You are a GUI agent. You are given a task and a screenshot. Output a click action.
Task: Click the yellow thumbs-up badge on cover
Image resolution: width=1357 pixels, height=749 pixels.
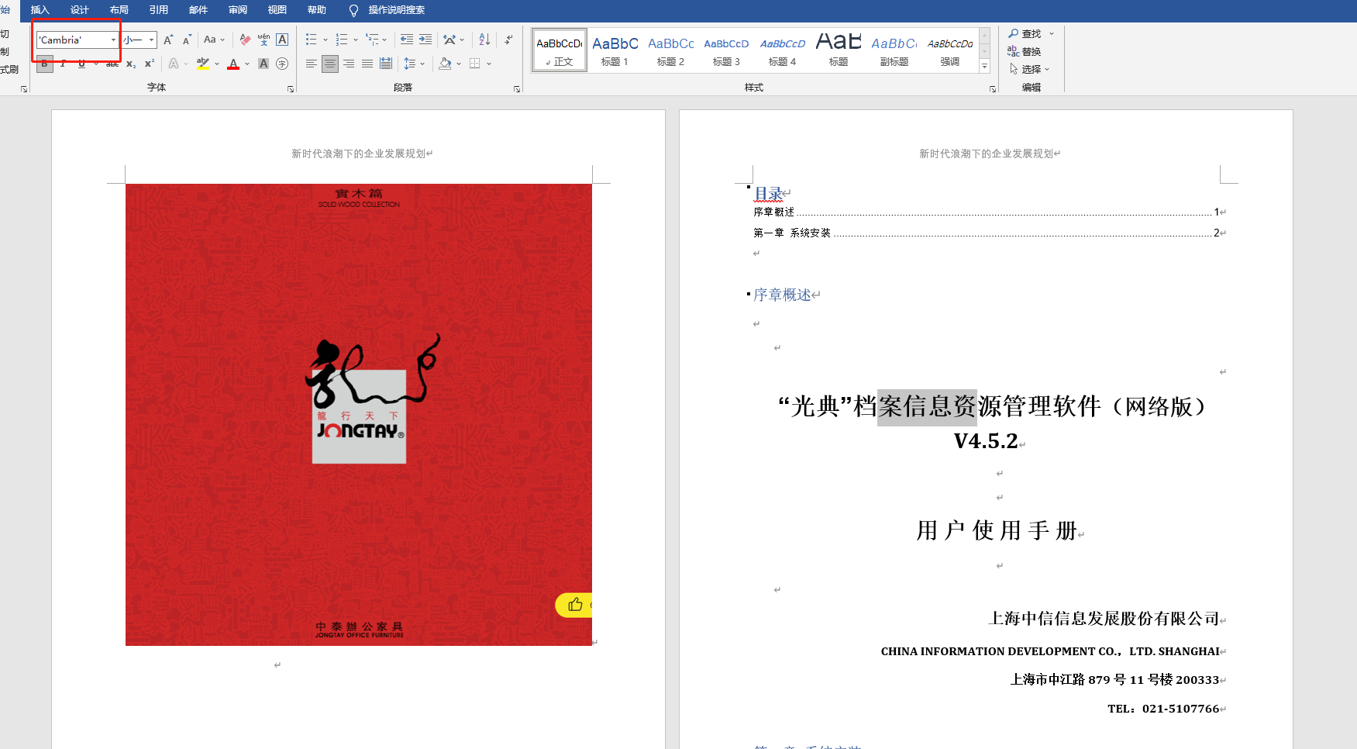[574, 605]
